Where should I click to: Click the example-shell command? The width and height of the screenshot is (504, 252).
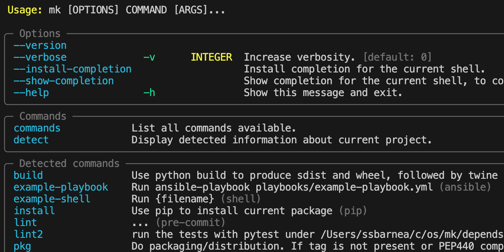52,199
